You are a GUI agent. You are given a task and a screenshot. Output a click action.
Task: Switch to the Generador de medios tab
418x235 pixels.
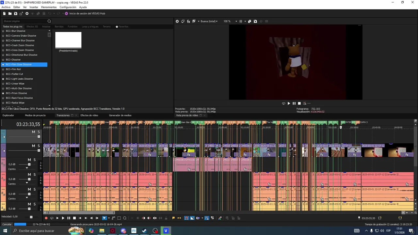(x=120, y=115)
